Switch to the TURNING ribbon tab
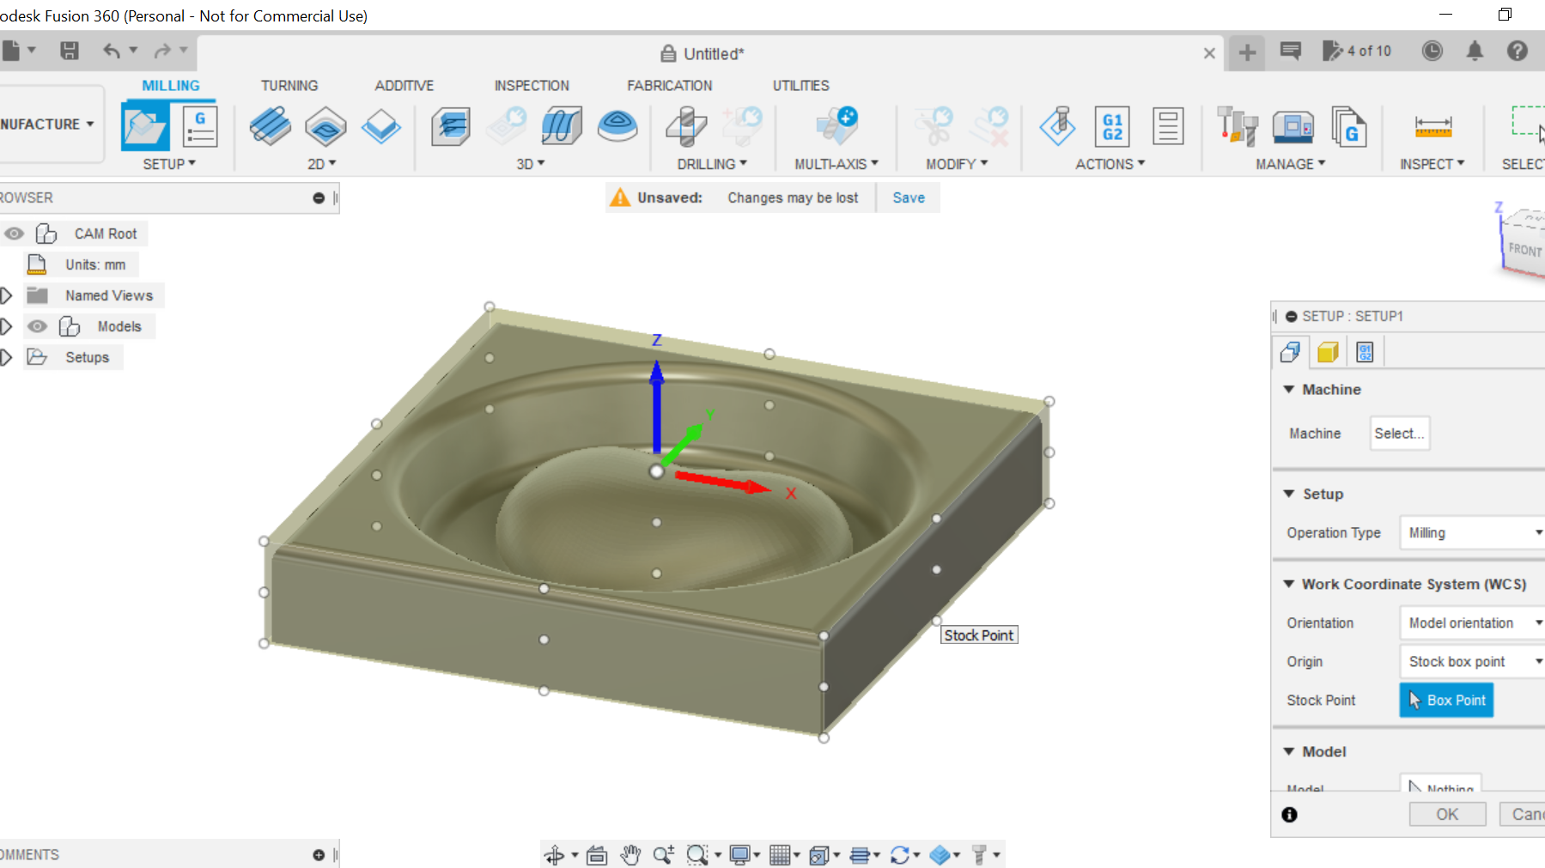This screenshot has height=868, width=1545. coord(289,85)
